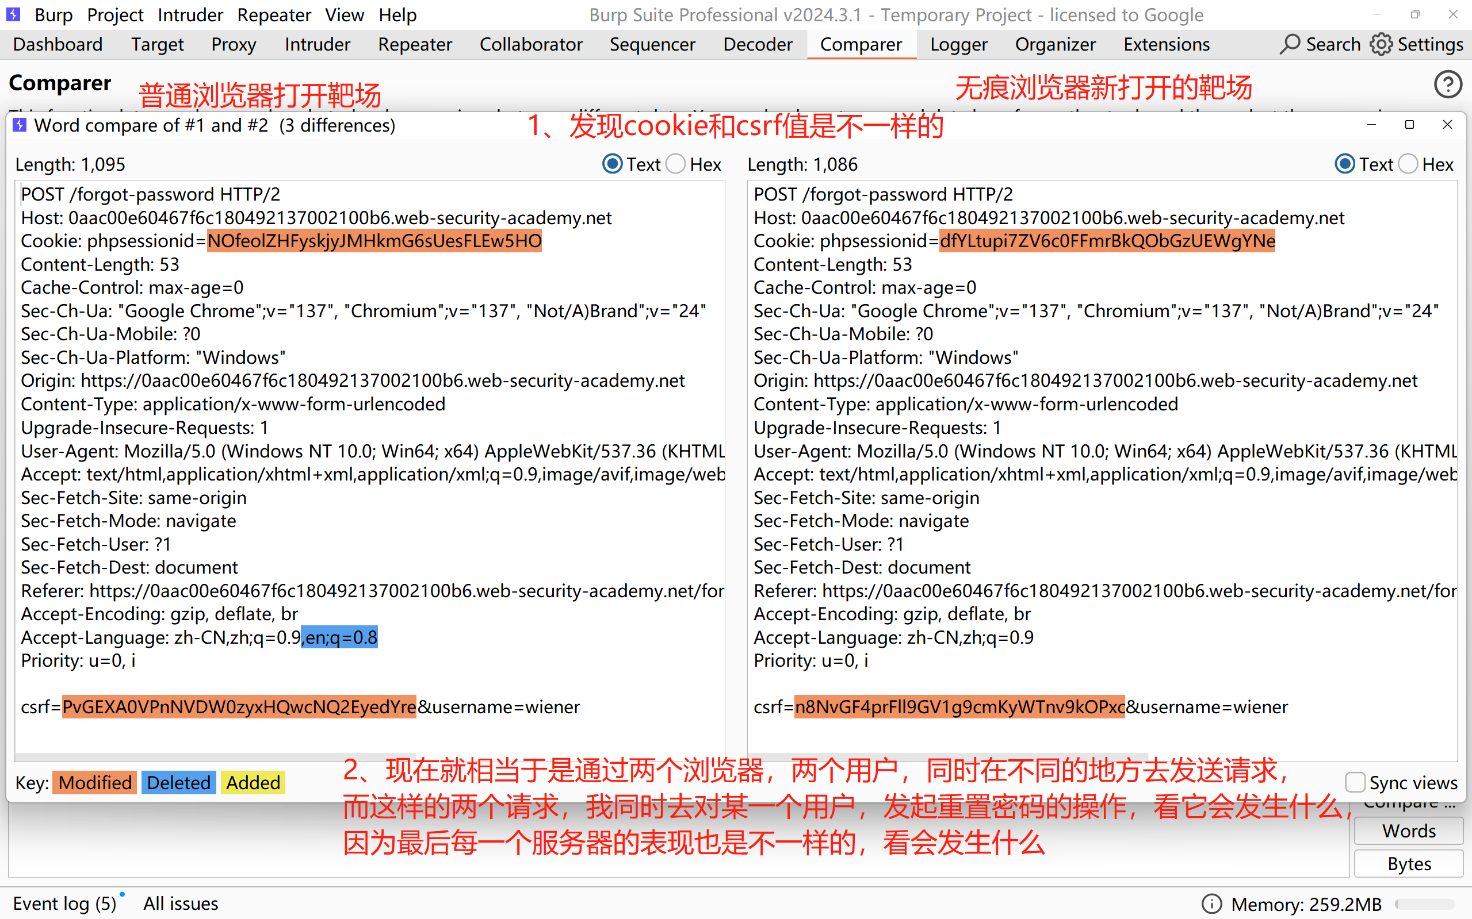Switch to the Repeater tab

[415, 44]
